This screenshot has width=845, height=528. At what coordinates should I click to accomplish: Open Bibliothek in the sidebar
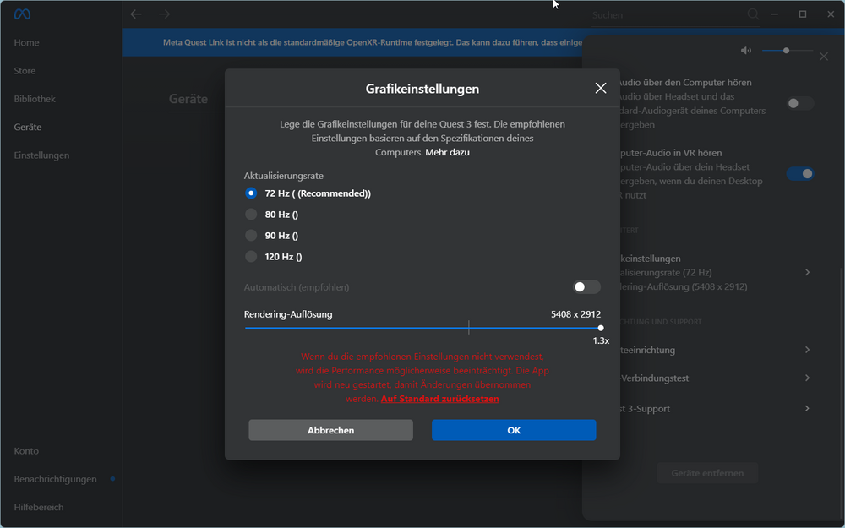[35, 99]
